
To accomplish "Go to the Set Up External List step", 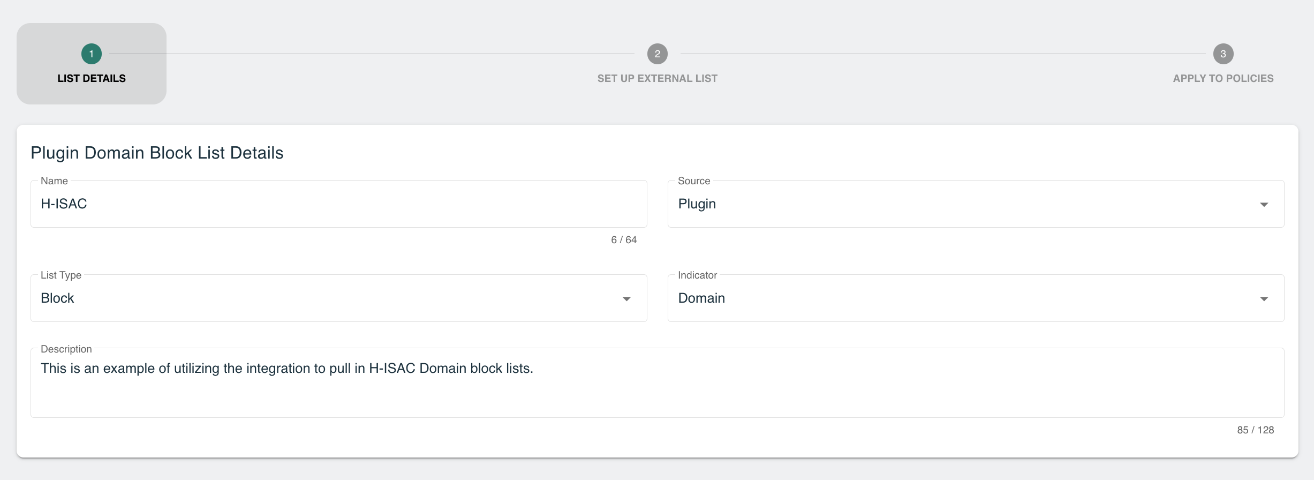I will click(x=658, y=78).
